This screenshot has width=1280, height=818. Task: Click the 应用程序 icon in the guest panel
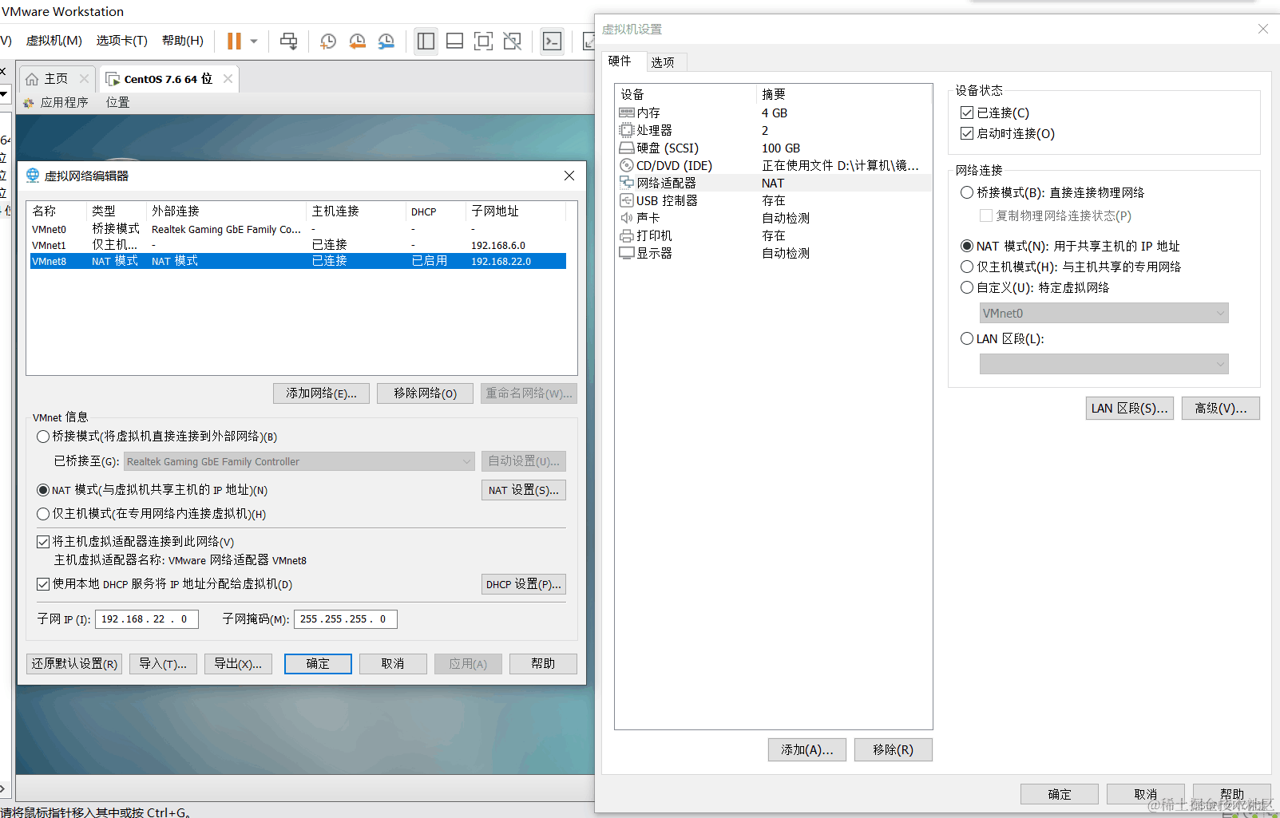tap(29, 102)
